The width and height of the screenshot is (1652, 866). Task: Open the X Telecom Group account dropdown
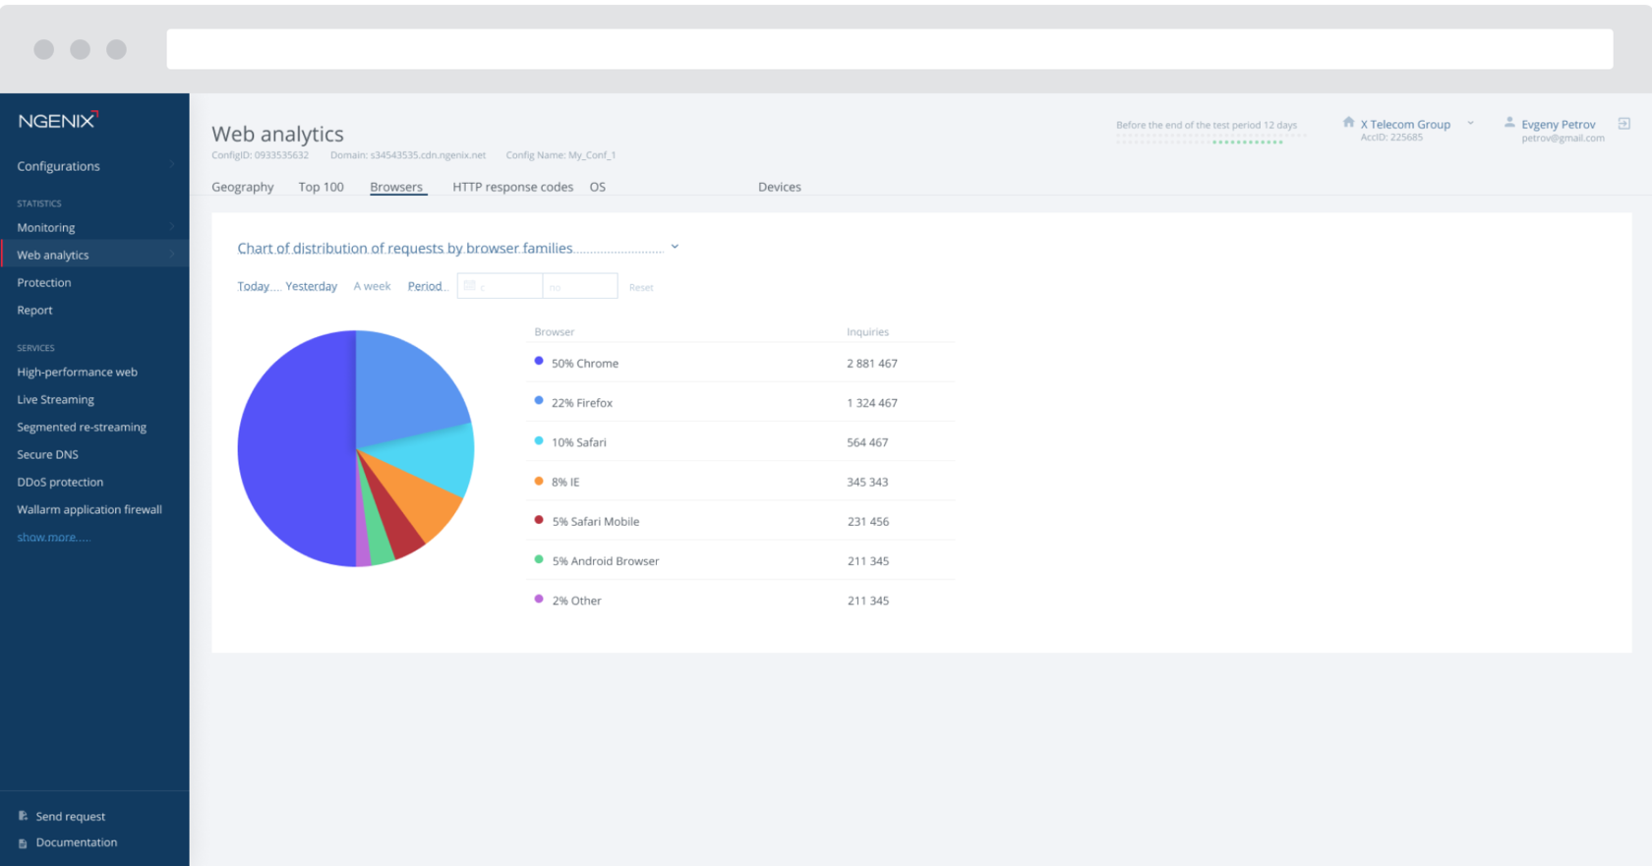pyautogui.click(x=1471, y=124)
